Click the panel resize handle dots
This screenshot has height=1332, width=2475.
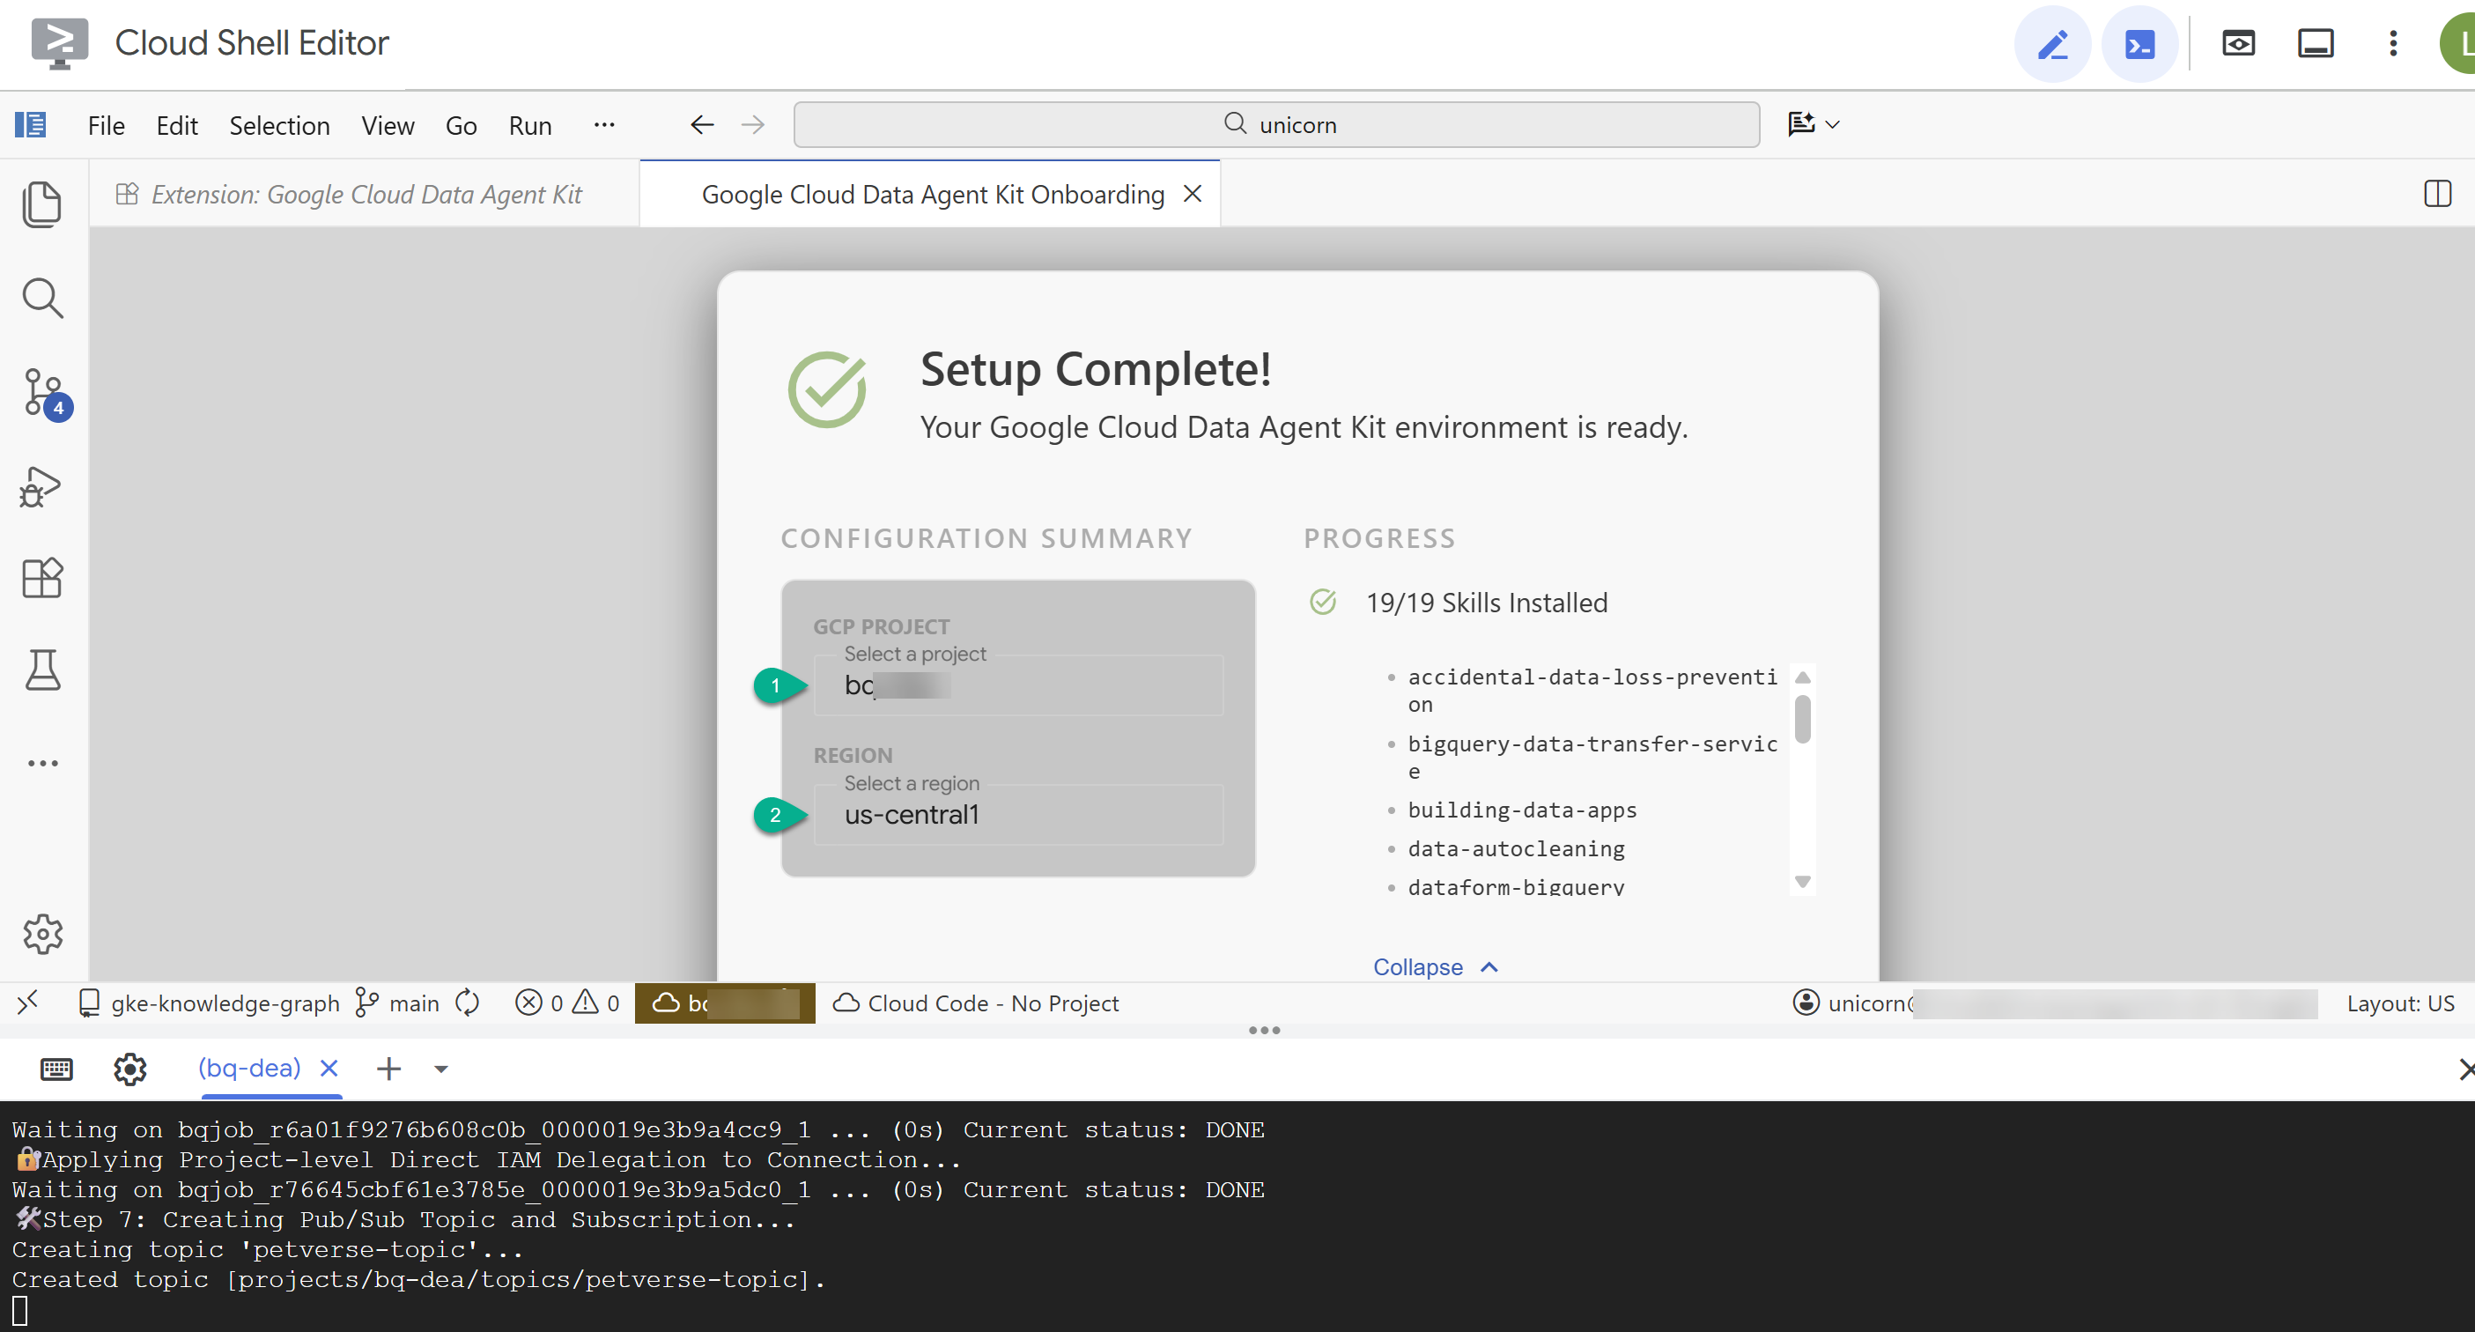coord(1263,1030)
